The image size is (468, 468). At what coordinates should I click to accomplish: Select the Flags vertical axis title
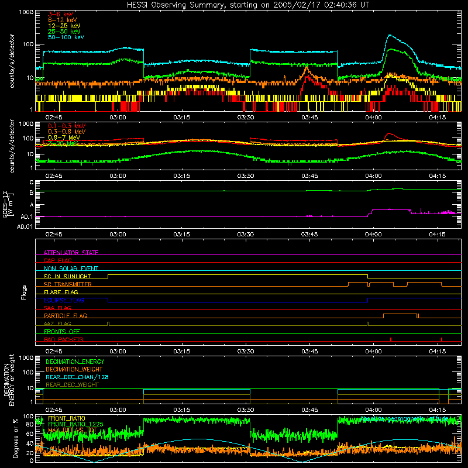point(23,292)
